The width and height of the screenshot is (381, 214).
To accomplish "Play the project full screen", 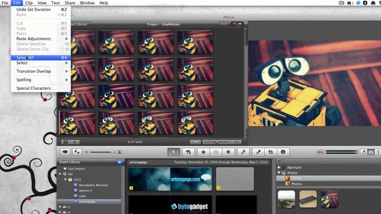I will 65,142.
